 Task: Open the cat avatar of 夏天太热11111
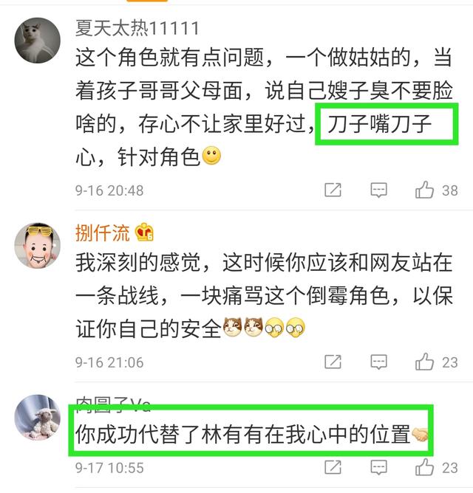click(38, 41)
